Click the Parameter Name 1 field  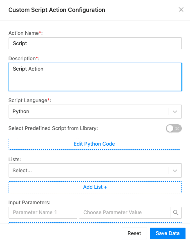[43, 212]
